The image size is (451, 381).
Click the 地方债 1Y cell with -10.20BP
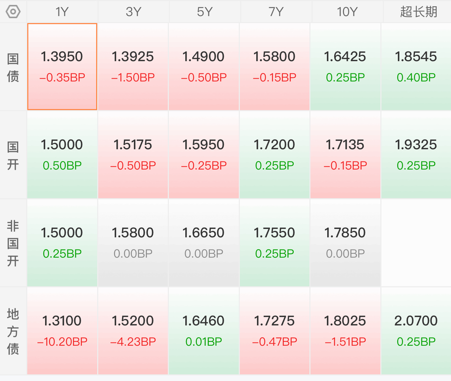click(x=62, y=331)
